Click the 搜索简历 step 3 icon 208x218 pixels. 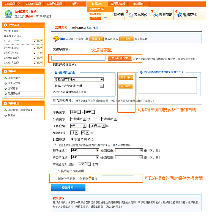click(x=155, y=15)
